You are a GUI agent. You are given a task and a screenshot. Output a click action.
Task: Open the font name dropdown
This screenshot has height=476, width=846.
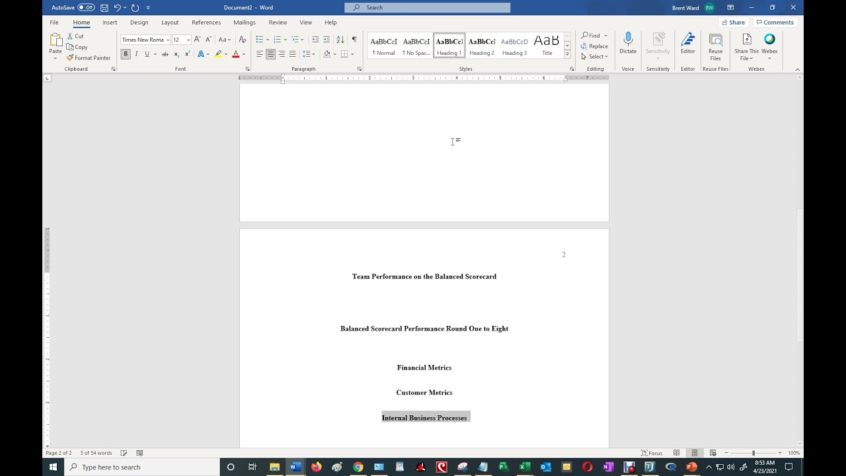tap(168, 40)
